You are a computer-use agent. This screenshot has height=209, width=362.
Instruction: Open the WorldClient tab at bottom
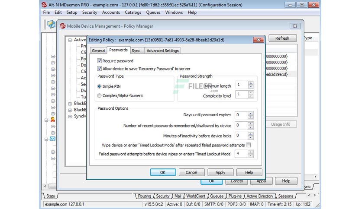(x=196, y=196)
